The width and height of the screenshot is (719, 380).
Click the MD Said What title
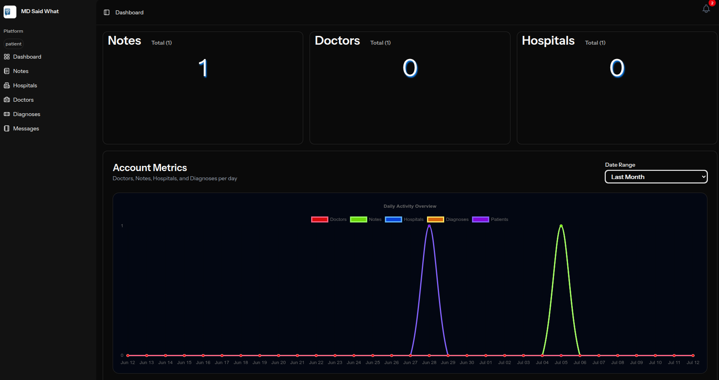pyautogui.click(x=40, y=12)
